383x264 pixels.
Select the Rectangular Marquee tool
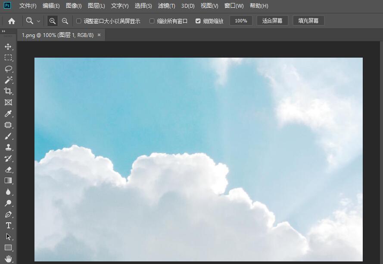coord(8,58)
